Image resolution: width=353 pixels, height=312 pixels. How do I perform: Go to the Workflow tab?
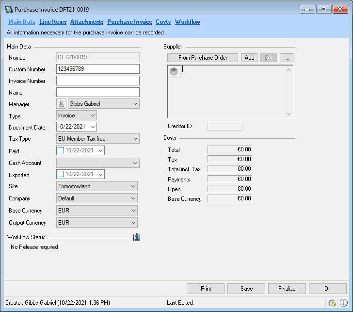(187, 22)
